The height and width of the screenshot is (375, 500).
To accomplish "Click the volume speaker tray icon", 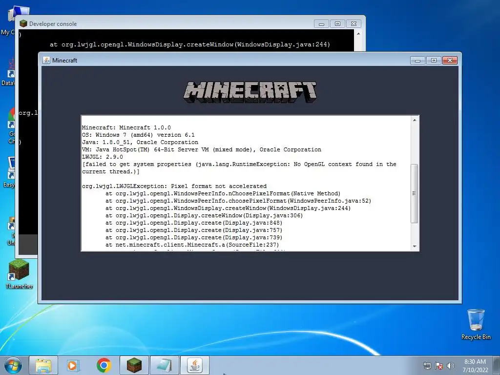I will (450, 366).
